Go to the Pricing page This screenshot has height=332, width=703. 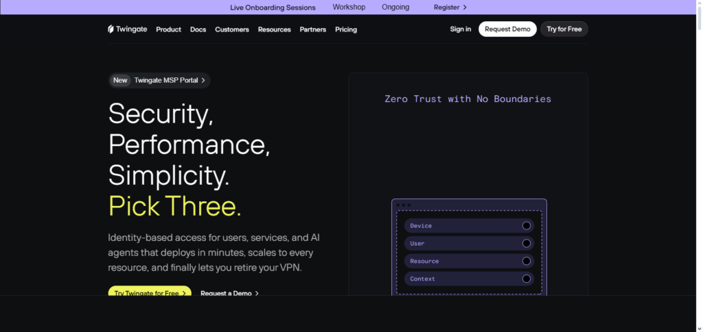[346, 29]
